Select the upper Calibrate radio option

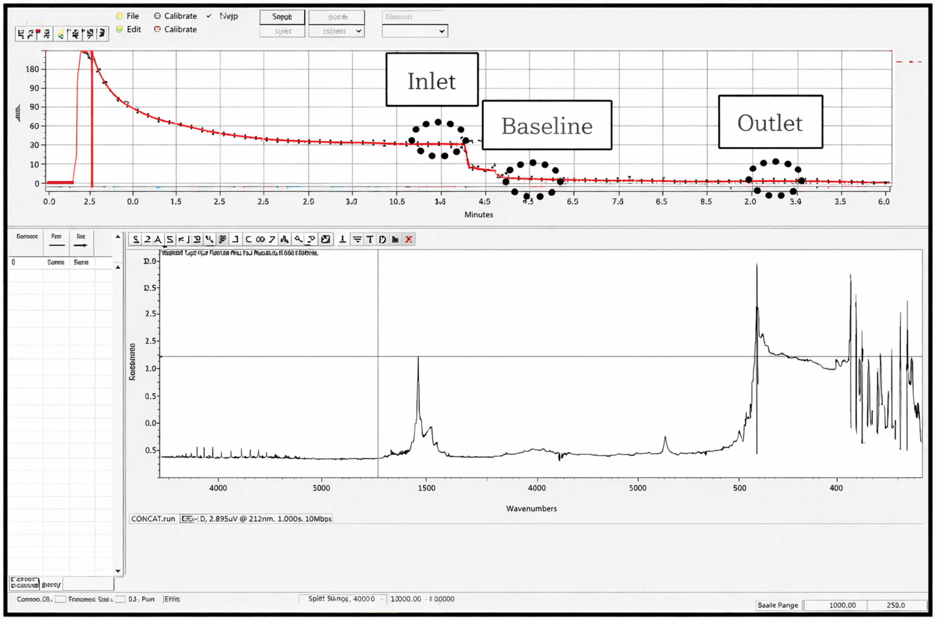pyautogui.click(x=176, y=16)
